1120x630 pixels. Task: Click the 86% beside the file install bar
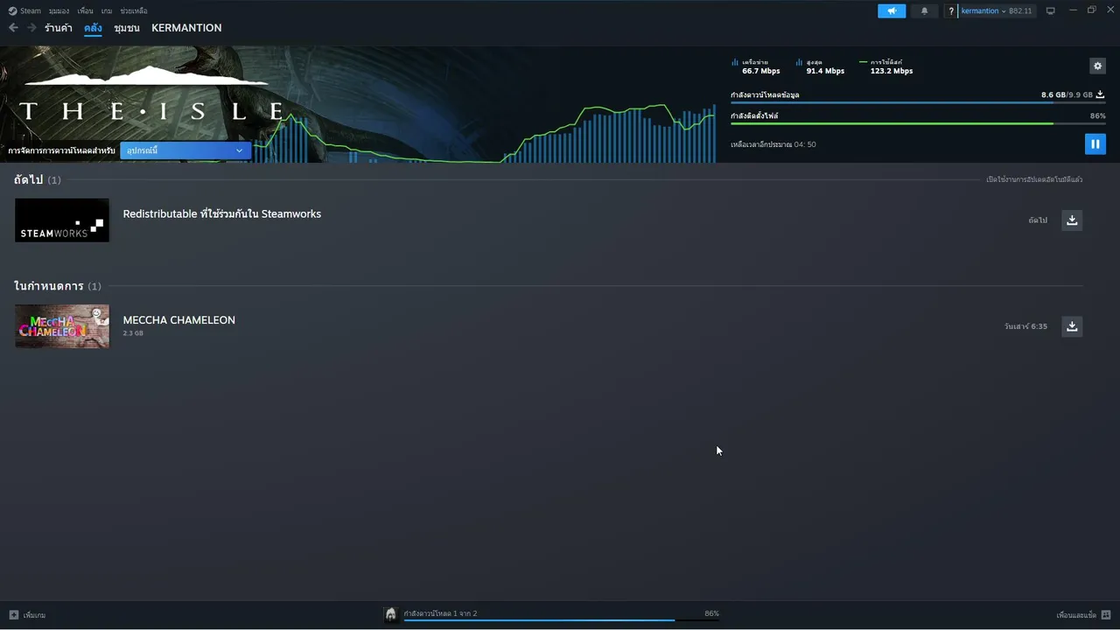[1098, 115]
